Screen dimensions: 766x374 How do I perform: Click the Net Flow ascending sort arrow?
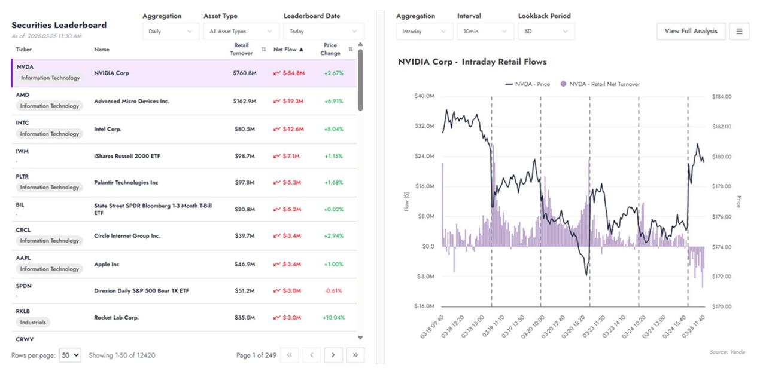(302, 50)
